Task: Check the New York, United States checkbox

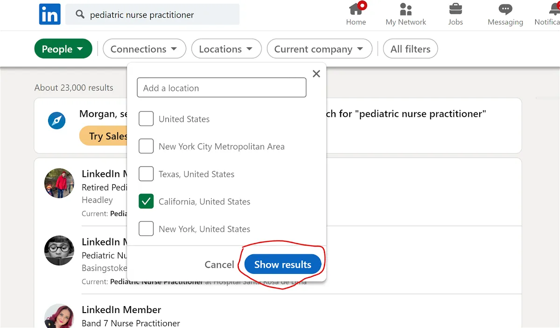Action: (146, 229)
